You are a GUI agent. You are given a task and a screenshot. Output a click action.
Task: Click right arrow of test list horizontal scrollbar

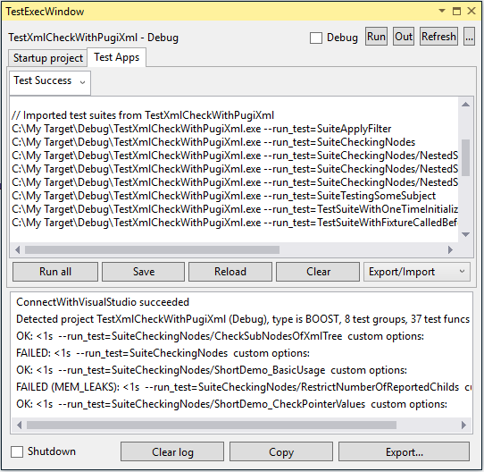click(x=450, y=249)
